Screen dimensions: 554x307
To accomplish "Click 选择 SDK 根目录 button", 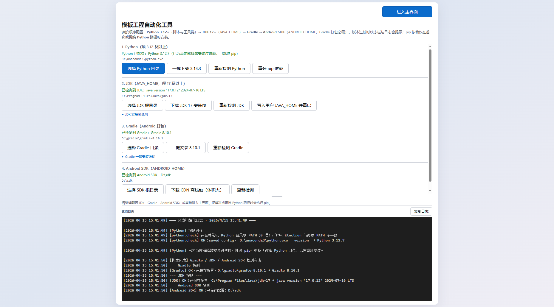I will coord(143,190).
